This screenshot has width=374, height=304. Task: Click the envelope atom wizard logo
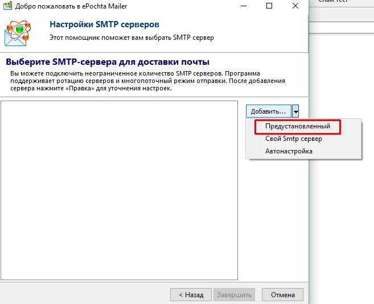click(x=18, y=34)
